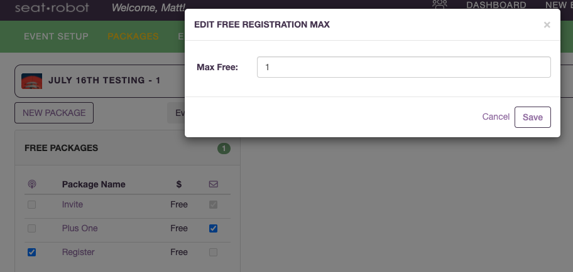Open the Packages tab

[133, 36]
